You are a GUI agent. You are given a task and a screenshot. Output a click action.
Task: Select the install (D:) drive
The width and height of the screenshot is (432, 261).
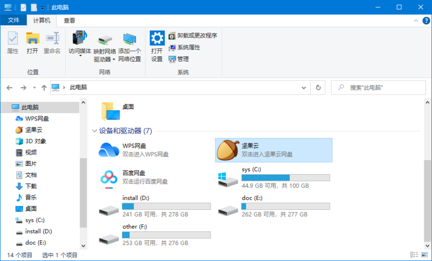click(x=154, y=206)
